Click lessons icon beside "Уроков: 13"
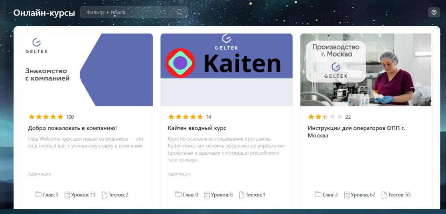This screenshot has width=446, height=214. coord(67,195)
